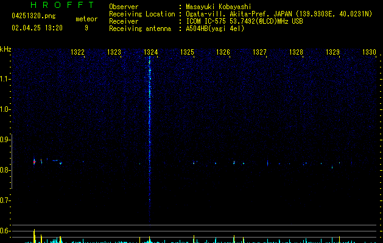Select antenna value A504HB(yagi 4el)
This screenshot has width=383, height=243.
[x=215, y=29]
